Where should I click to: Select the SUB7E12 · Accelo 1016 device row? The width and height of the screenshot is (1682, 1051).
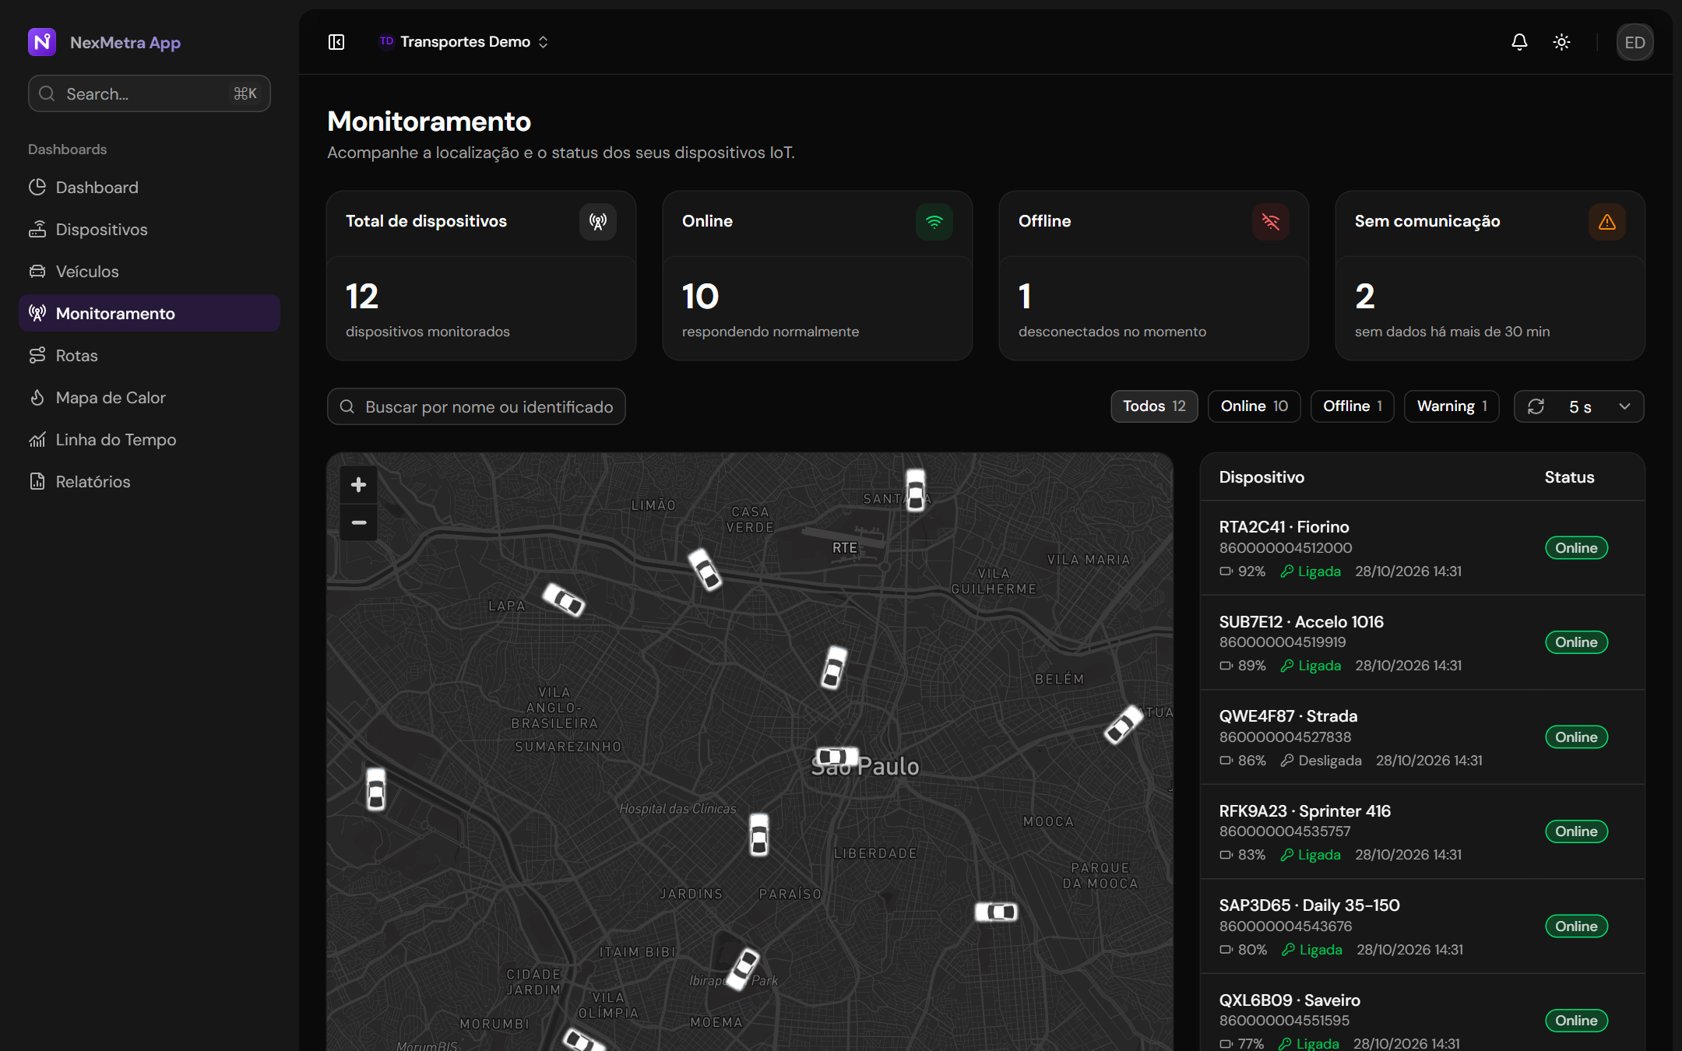click(1422, 642)
